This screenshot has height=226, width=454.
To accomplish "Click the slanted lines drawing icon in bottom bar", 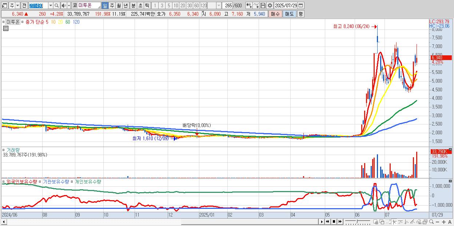I will click(x=413, y=222).
